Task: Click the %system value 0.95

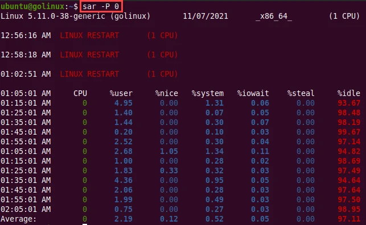Action: pos(214,180)
